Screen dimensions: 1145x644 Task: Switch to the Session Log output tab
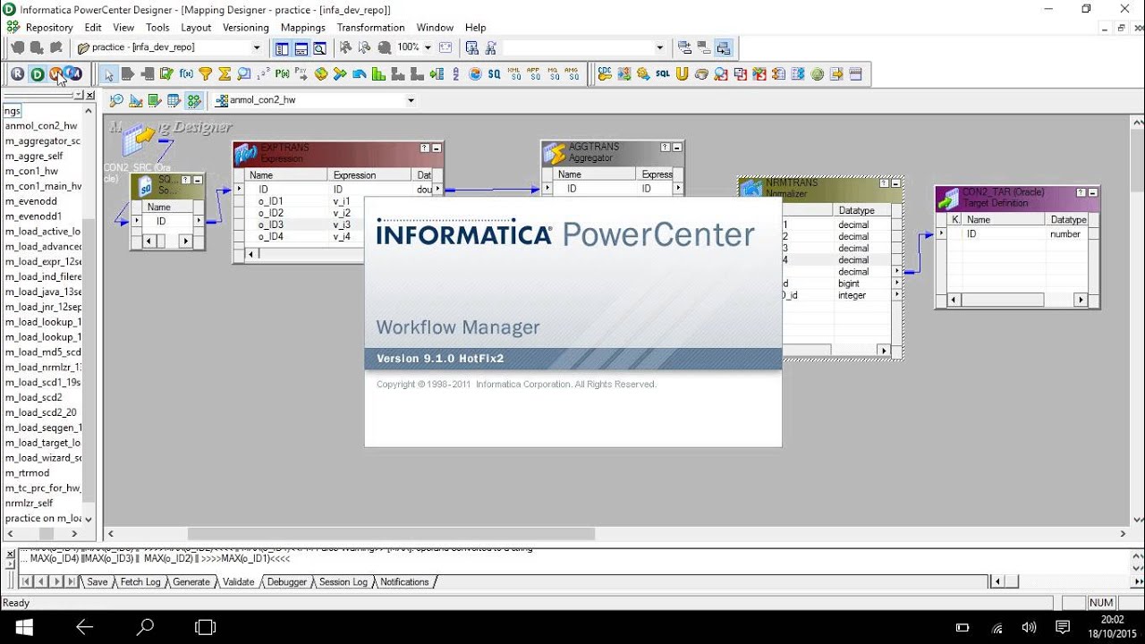pyautogui.click(x=343, y=581)
